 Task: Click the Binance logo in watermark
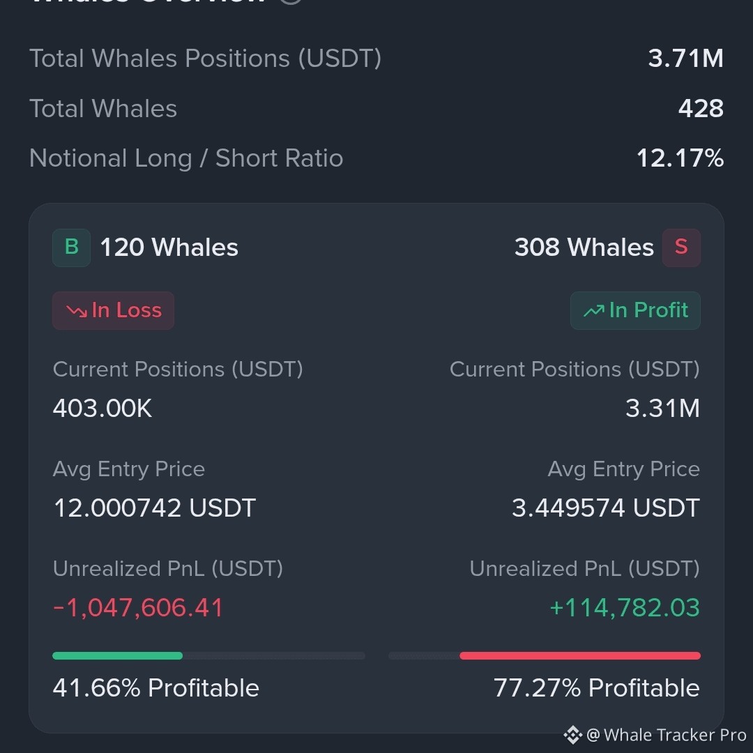tap(572, 735)
